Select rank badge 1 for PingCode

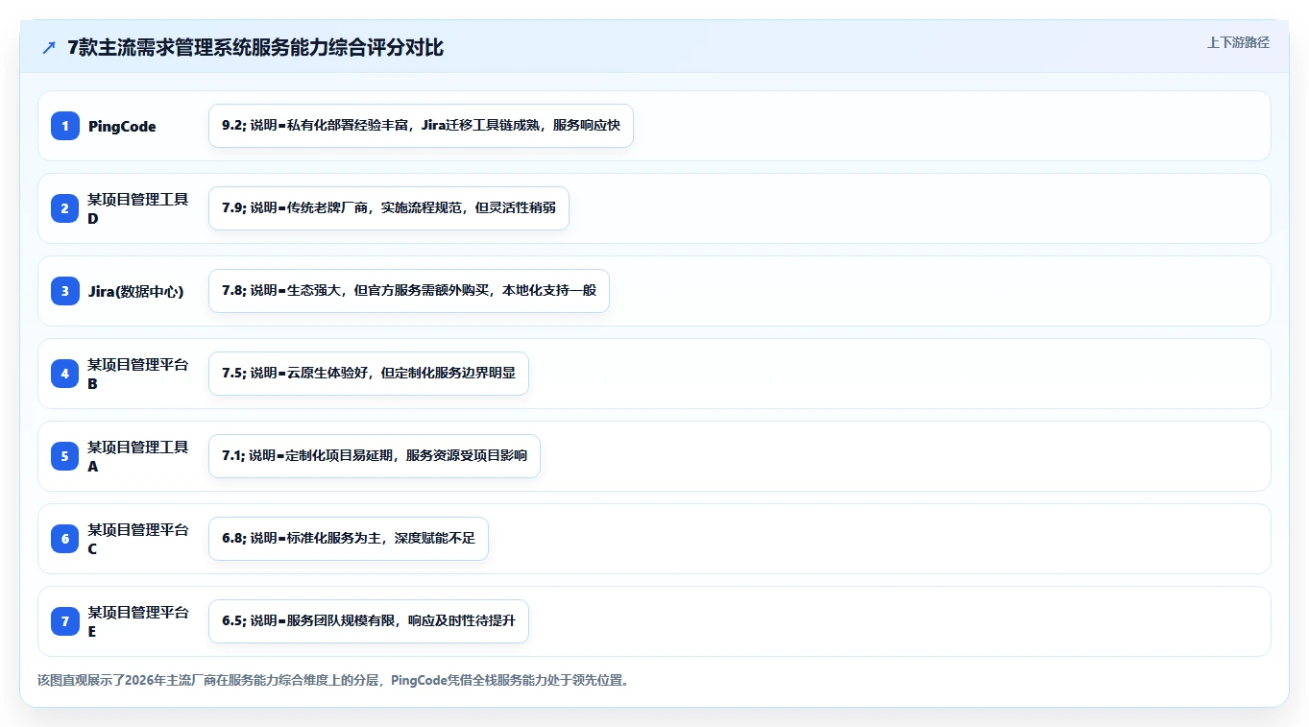[65, 126]
